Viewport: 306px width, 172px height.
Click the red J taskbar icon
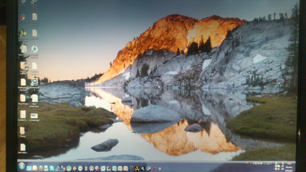click(x=154, y=169)
